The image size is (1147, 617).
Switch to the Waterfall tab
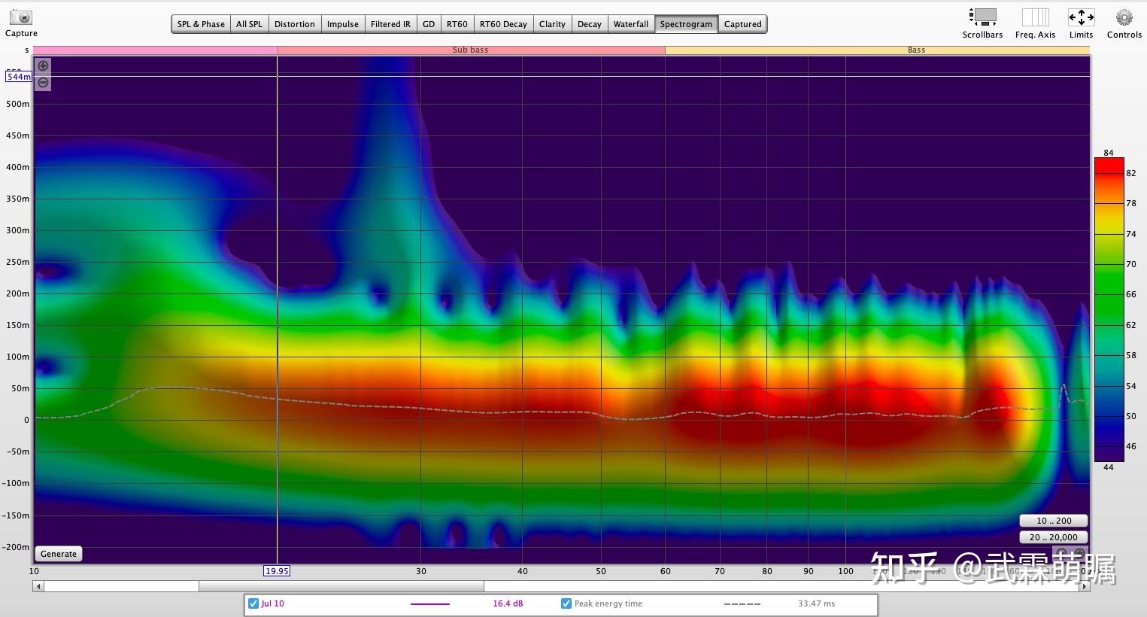(x=630, y=24)
